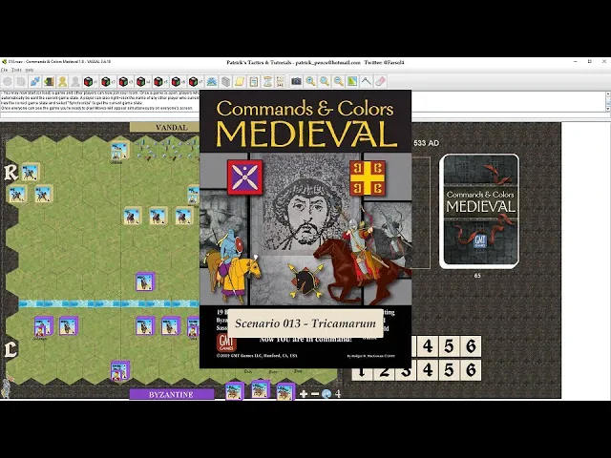611x458 pixels.
Task: Click the clipboard chart icon
Action: 254,81
